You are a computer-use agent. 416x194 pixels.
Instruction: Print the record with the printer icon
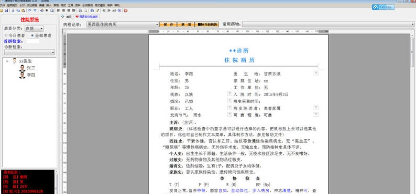80,10
